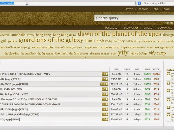Image resolution: width=174 pixels, height=130 pixels.
Task: Click the 'sons of anarchy s07e05' tag
Action: pos(69,47)
